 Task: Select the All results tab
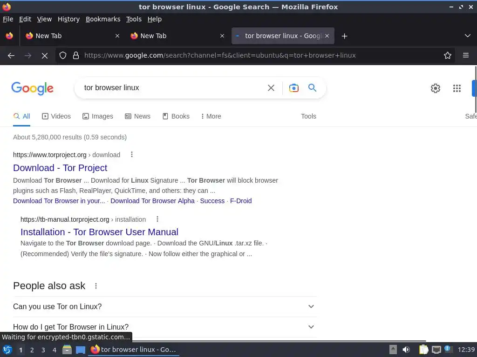pos(21,116)
